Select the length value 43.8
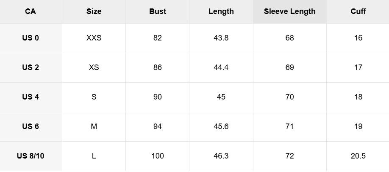389x172 pixels. pyautogui.click(x=221, y=38)
